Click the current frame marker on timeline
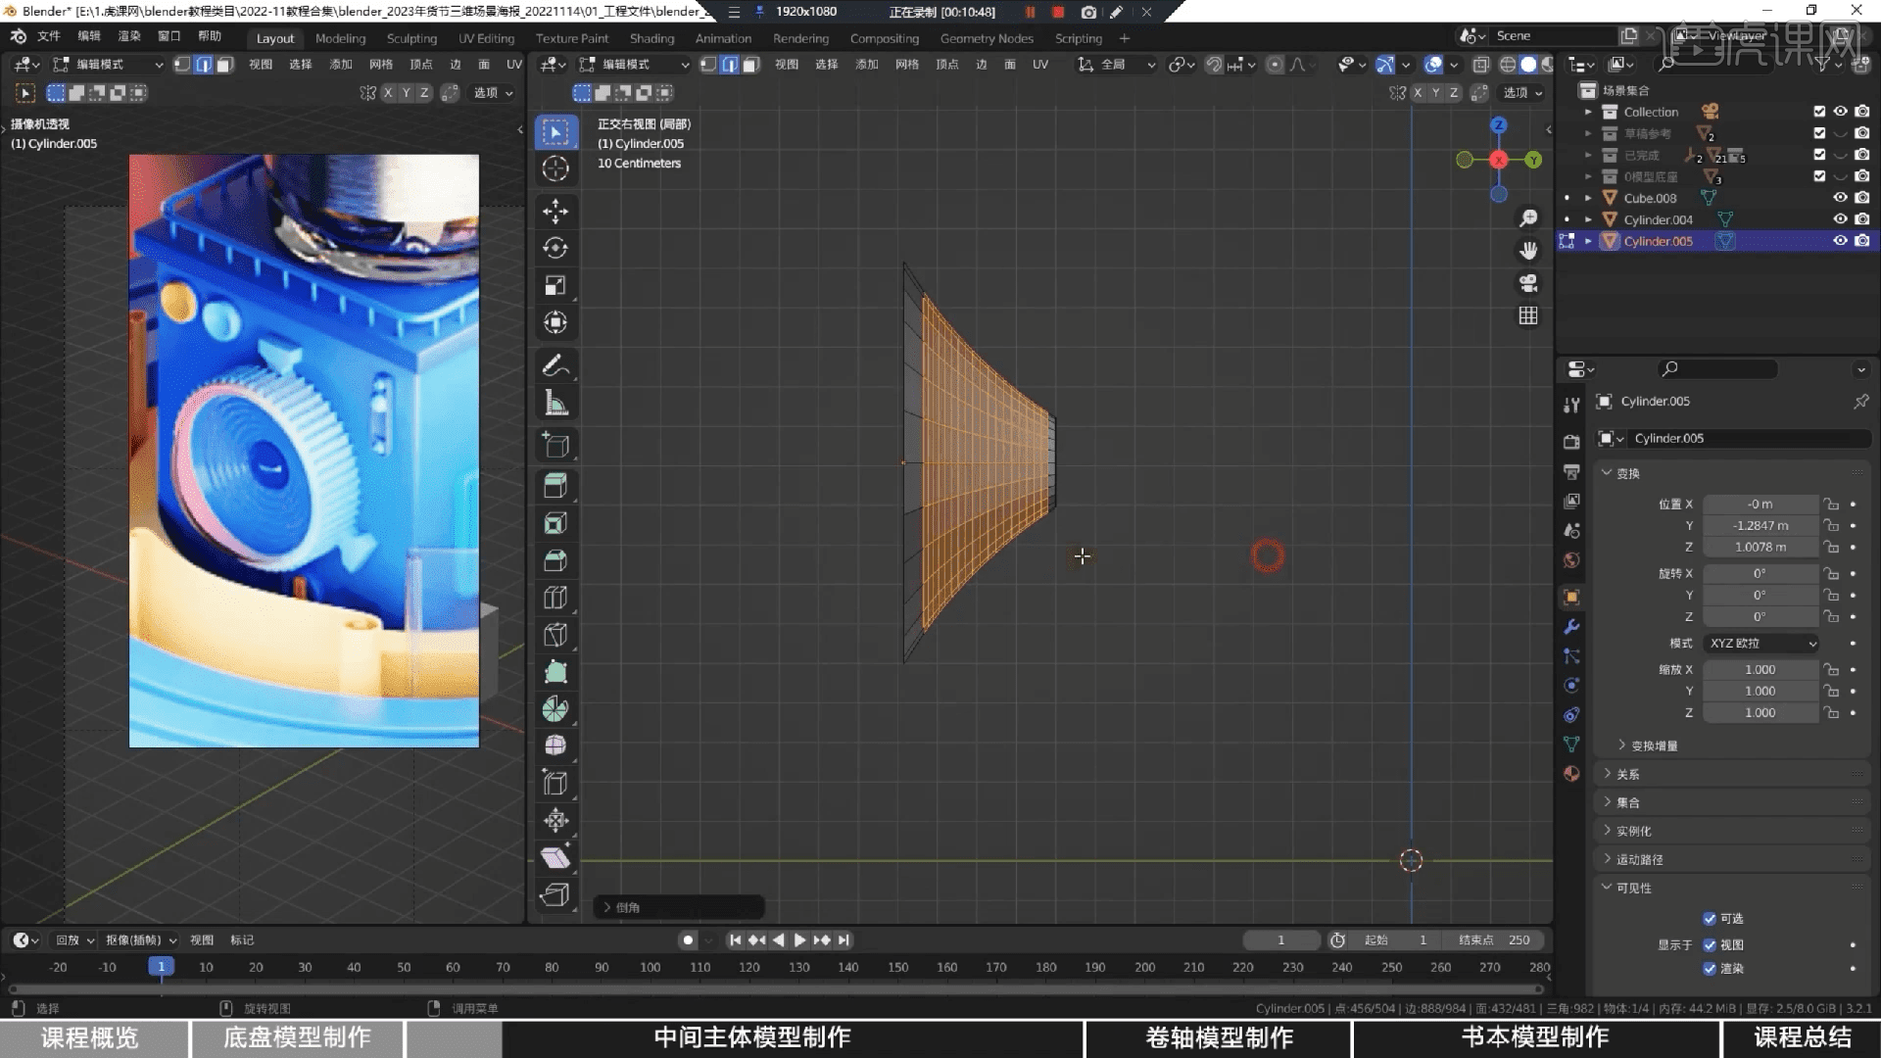Screen dimensions: 1881x1058 [162, 967]
